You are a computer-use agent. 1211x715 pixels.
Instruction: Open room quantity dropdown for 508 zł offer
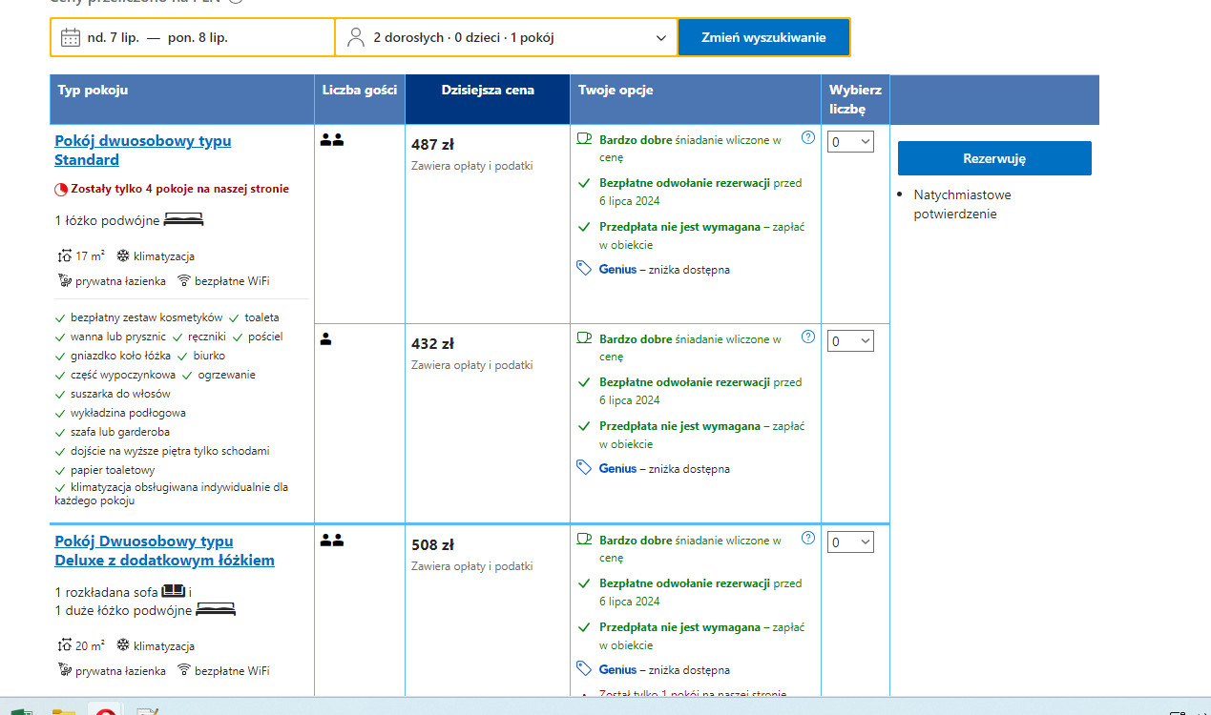tap(850, 542)
